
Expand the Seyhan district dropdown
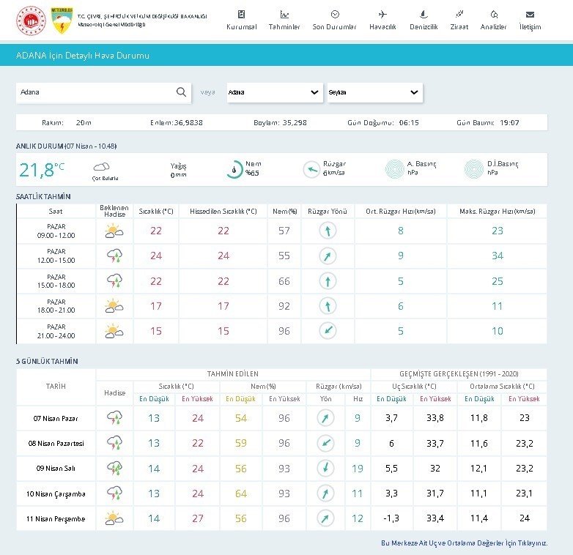(375, 92)
